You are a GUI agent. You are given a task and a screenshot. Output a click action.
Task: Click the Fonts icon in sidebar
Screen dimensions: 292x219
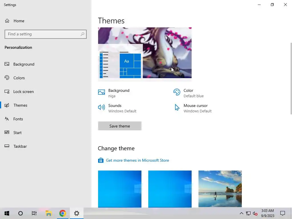pos(7,119)
